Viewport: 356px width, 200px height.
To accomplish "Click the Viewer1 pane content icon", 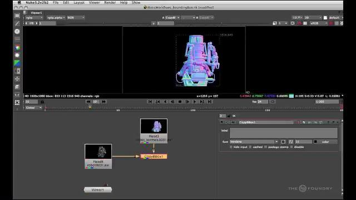I will [25, 13].
